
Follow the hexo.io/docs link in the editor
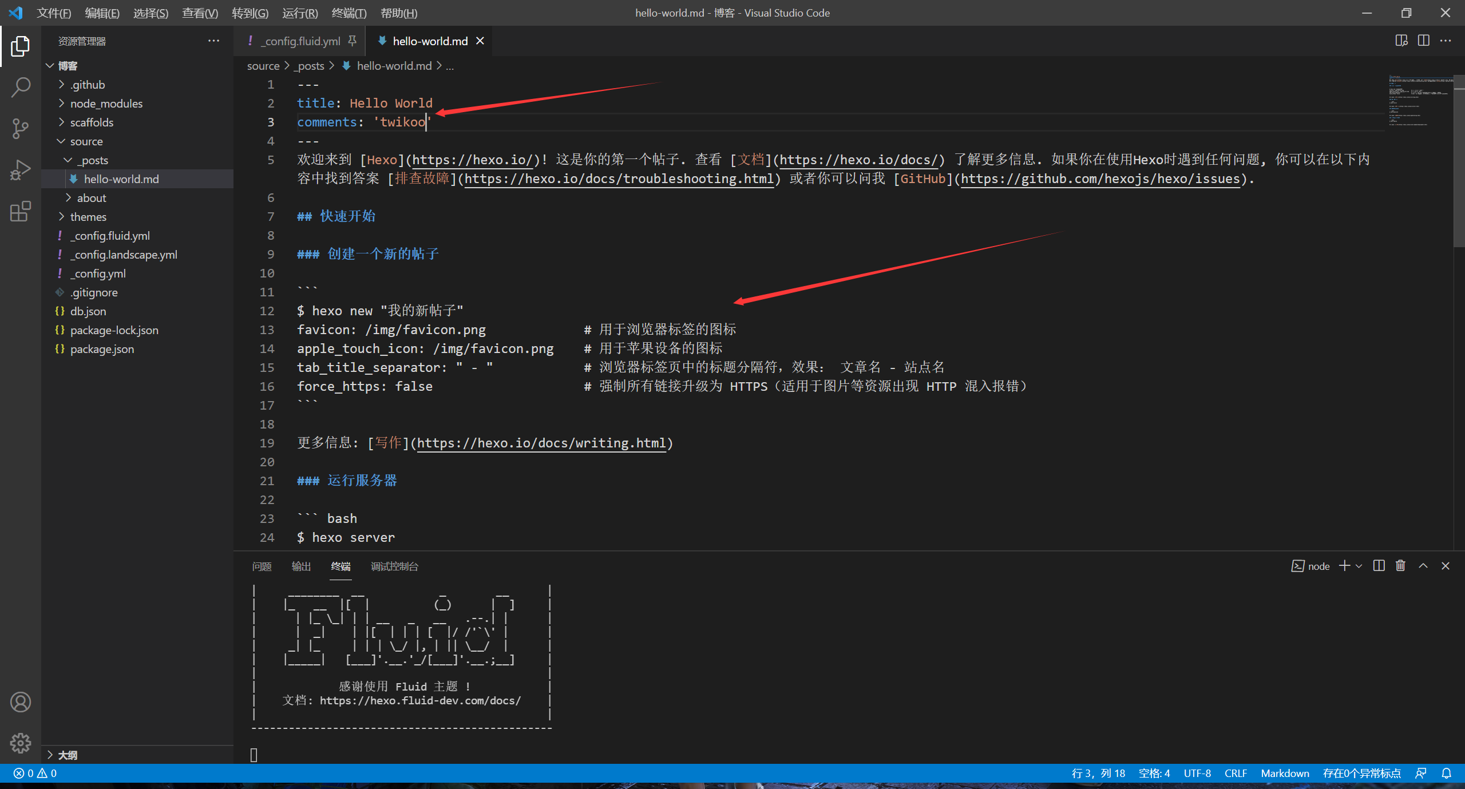click(860, 160)
